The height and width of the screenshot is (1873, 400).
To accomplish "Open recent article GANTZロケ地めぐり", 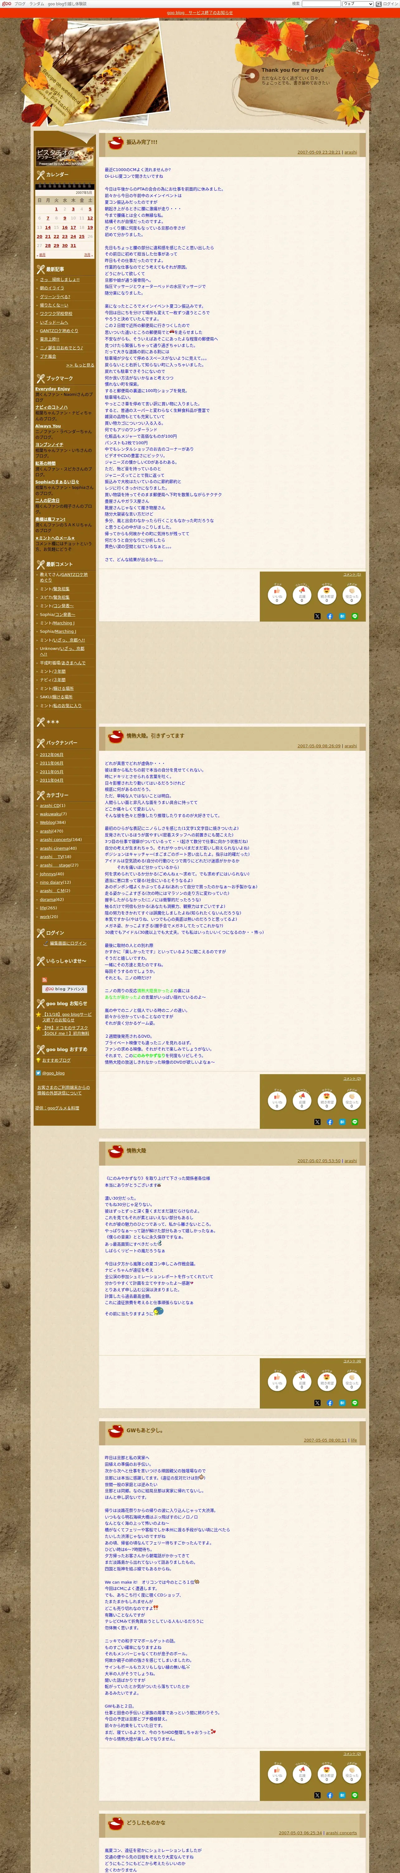I will pyautogui.click(x=59, y=331).
